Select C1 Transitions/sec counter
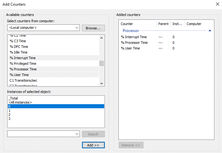This screenshot has height=153, width=222. [24, 80]
